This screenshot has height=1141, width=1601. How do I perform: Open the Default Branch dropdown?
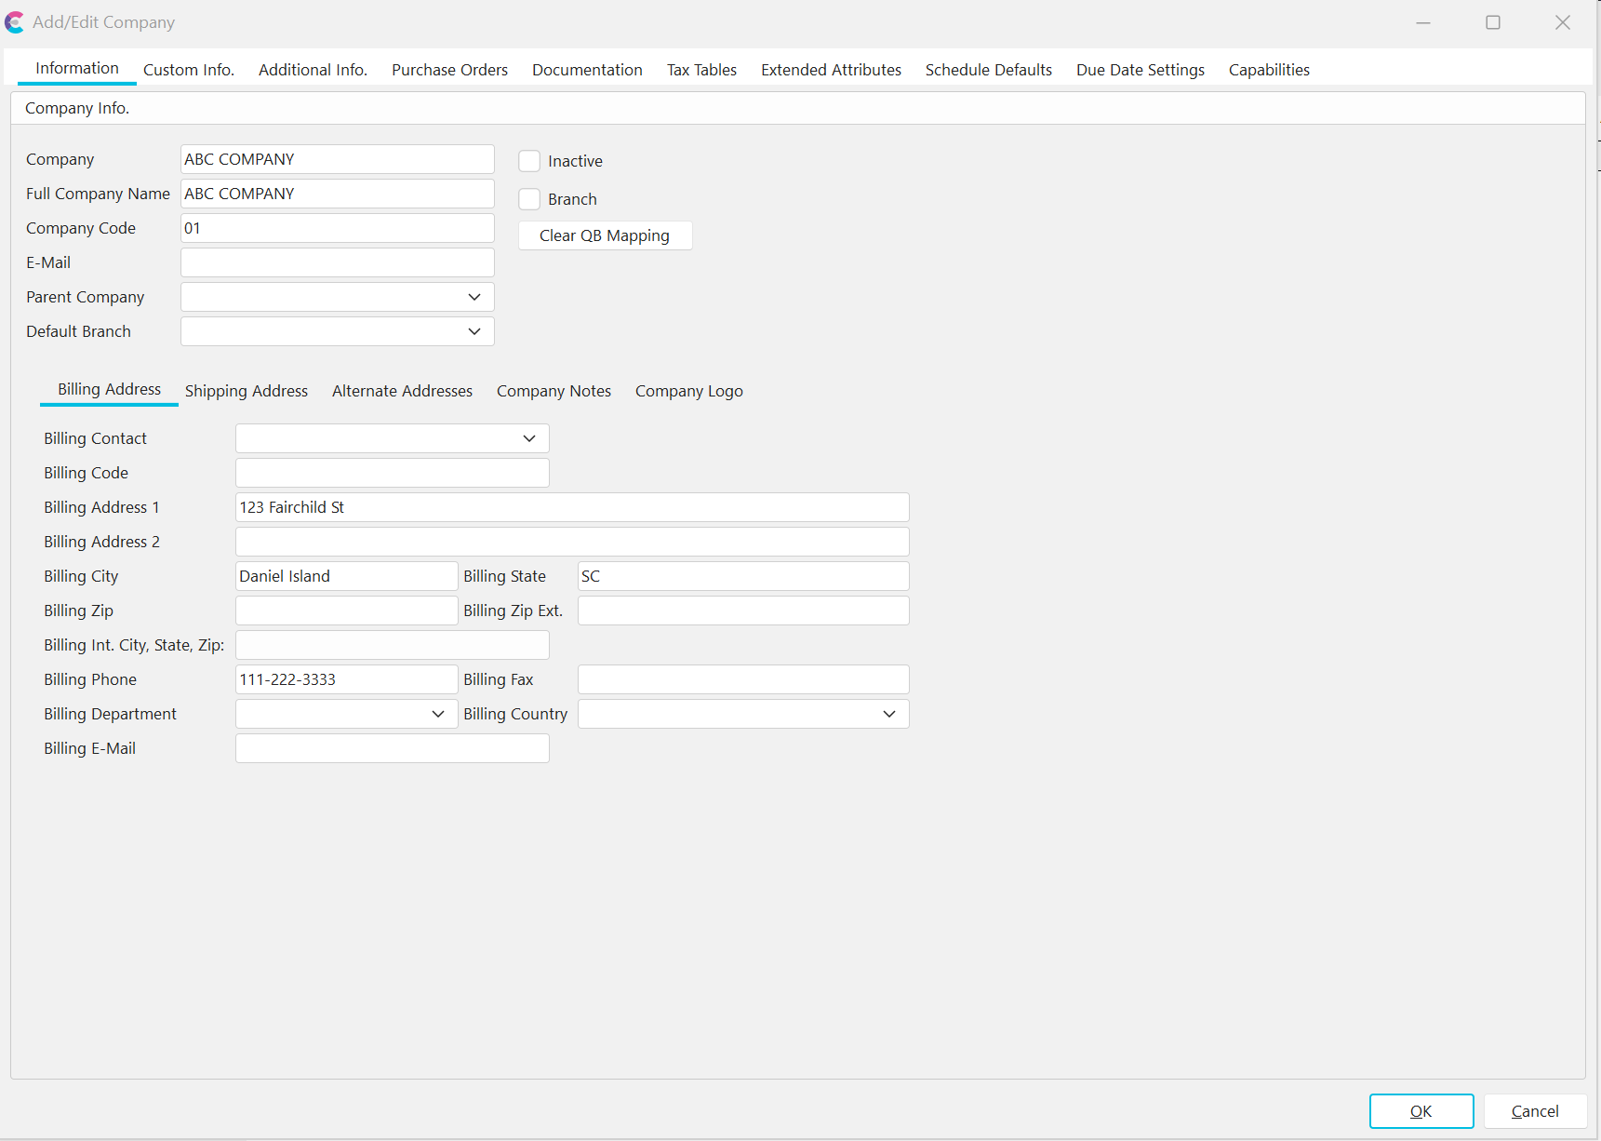pyautogui.click(x=474, y=331)
